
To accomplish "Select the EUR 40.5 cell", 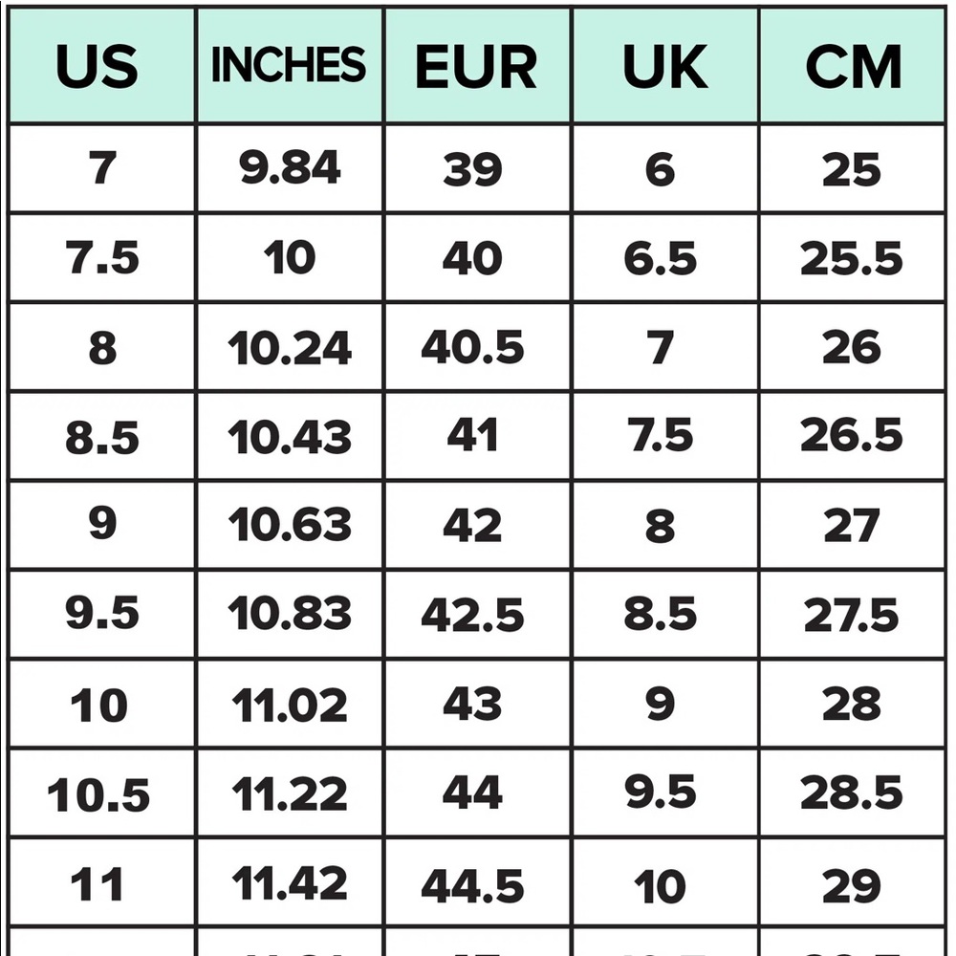I will pyautogui.click(x=472, y=348).
